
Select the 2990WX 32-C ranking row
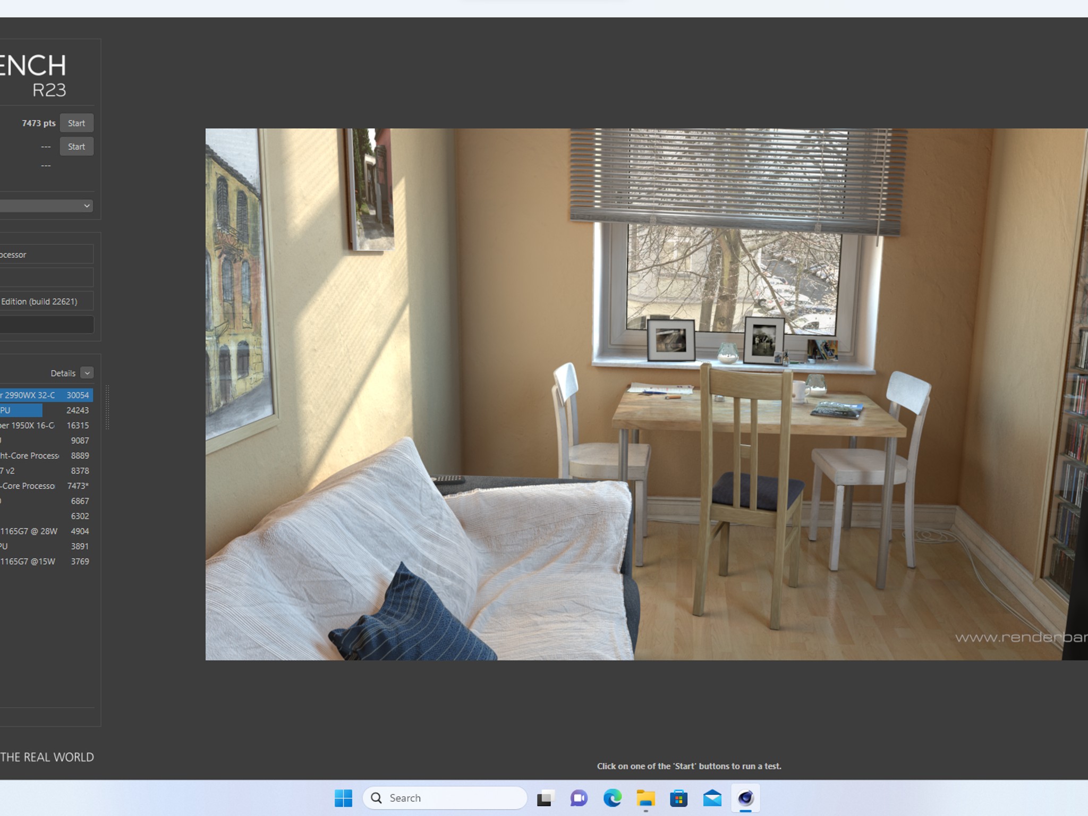[46, 395]
